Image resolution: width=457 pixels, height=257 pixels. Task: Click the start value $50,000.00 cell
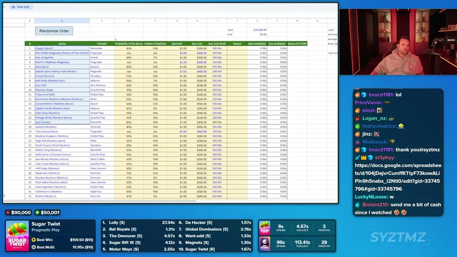pos(257,30)
